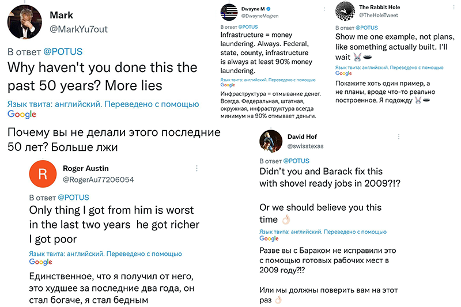Open the more options menu on Dwayne M's tweet
The width and height of the screenshot is (461, 307).
[324, 9]
